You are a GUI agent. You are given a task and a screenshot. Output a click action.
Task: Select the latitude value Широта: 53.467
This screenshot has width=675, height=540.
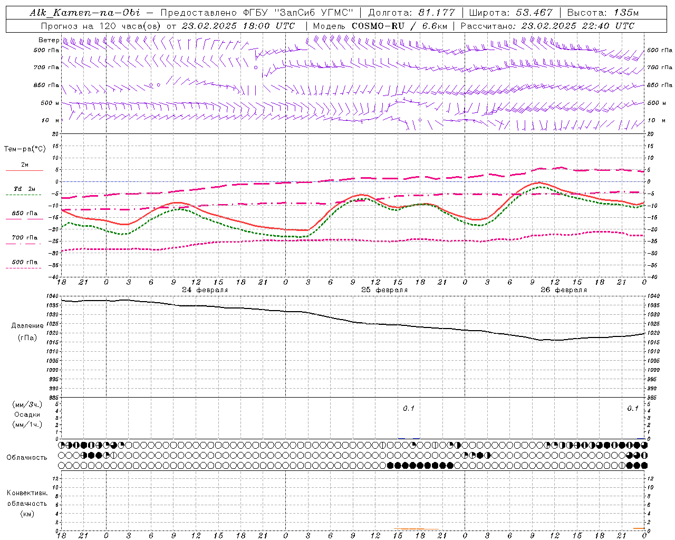coord(511,13)
